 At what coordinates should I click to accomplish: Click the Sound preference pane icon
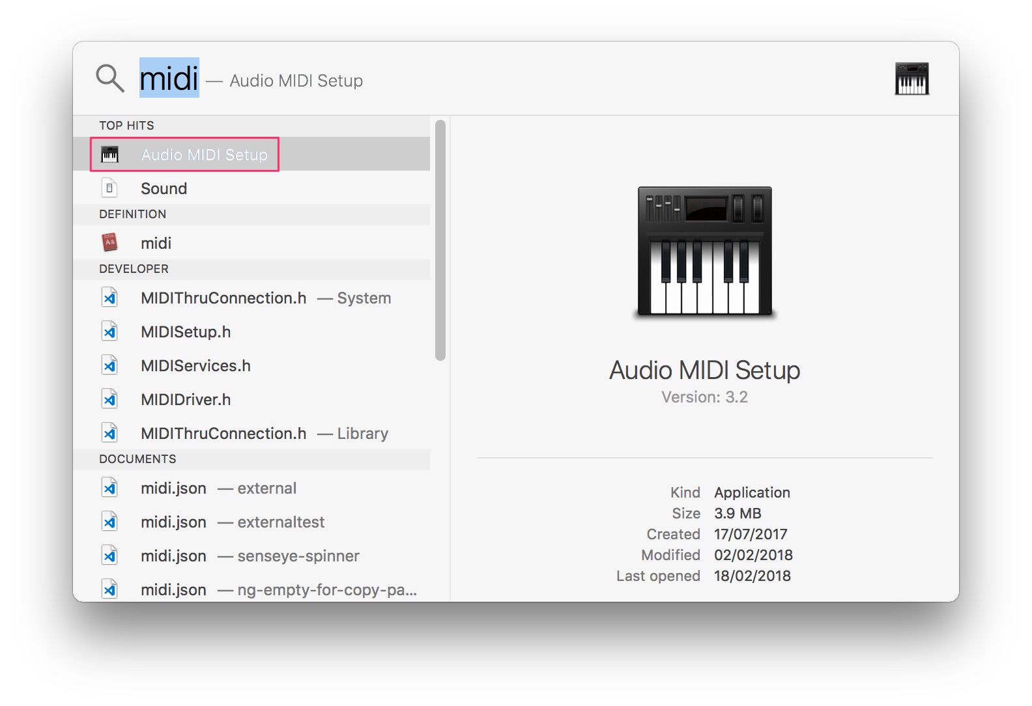coord(109,188)
